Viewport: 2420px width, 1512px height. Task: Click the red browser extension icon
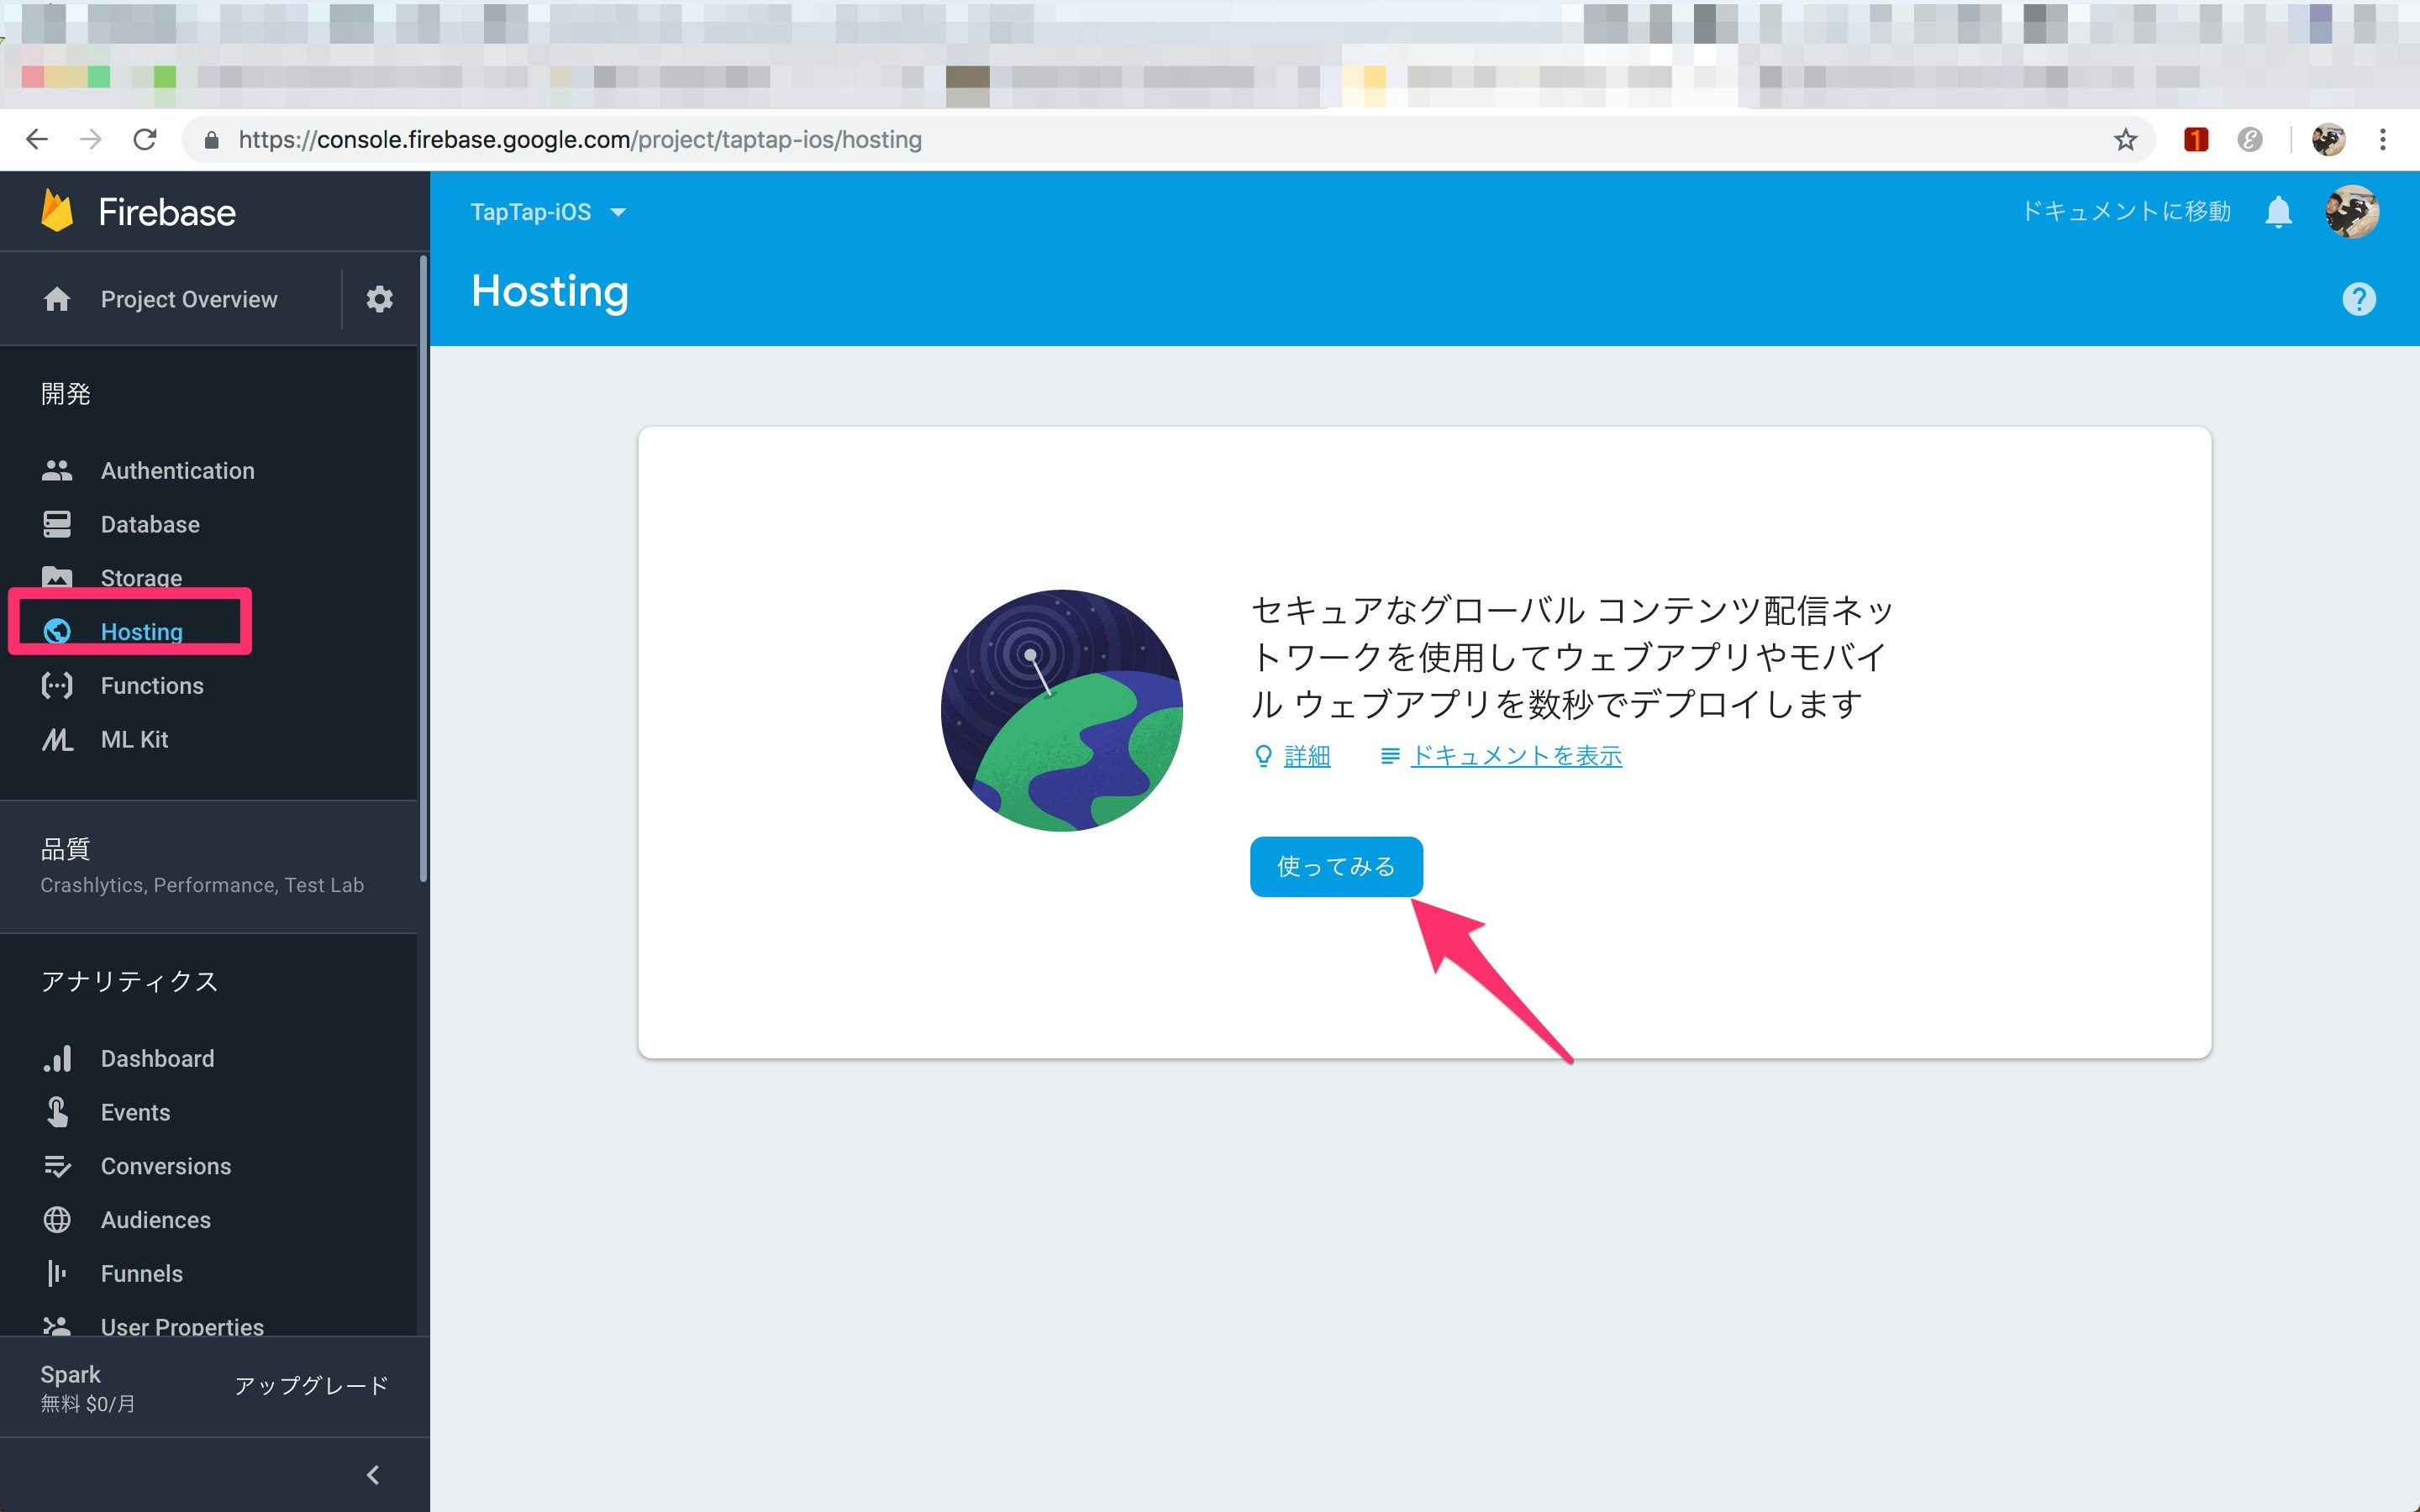(2196, 140)
